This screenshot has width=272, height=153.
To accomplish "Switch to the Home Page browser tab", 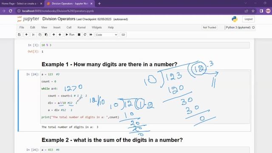I will point(20,3).
